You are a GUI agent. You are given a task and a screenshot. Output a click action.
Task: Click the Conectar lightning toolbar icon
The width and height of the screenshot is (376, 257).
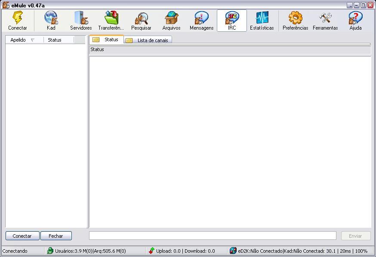18,21
